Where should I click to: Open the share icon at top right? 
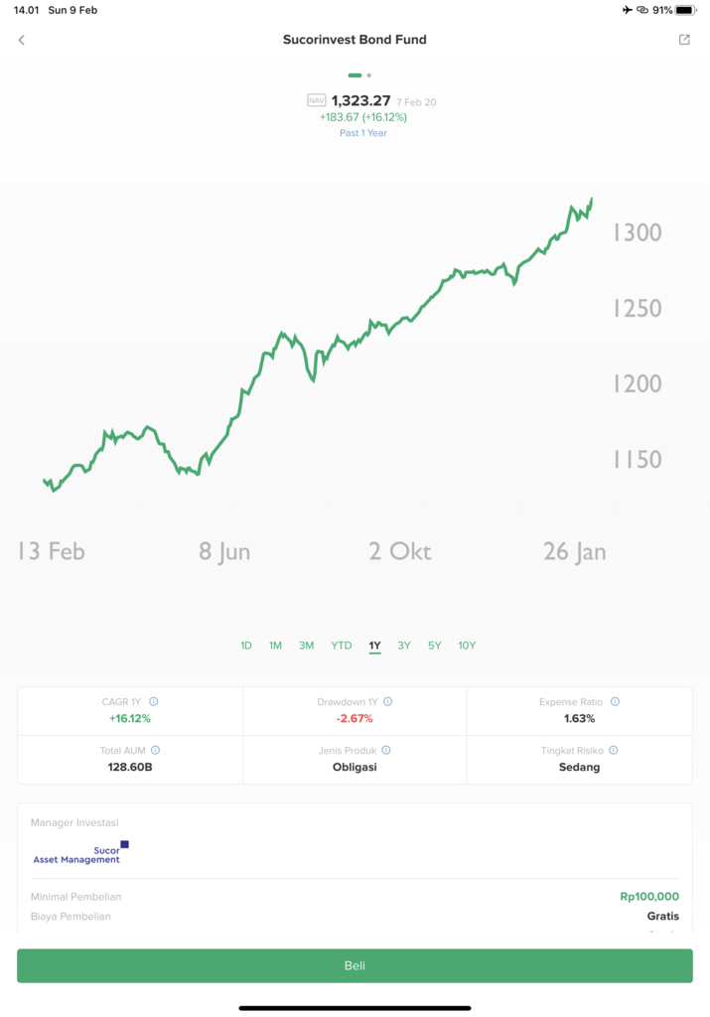pos(684,40)
